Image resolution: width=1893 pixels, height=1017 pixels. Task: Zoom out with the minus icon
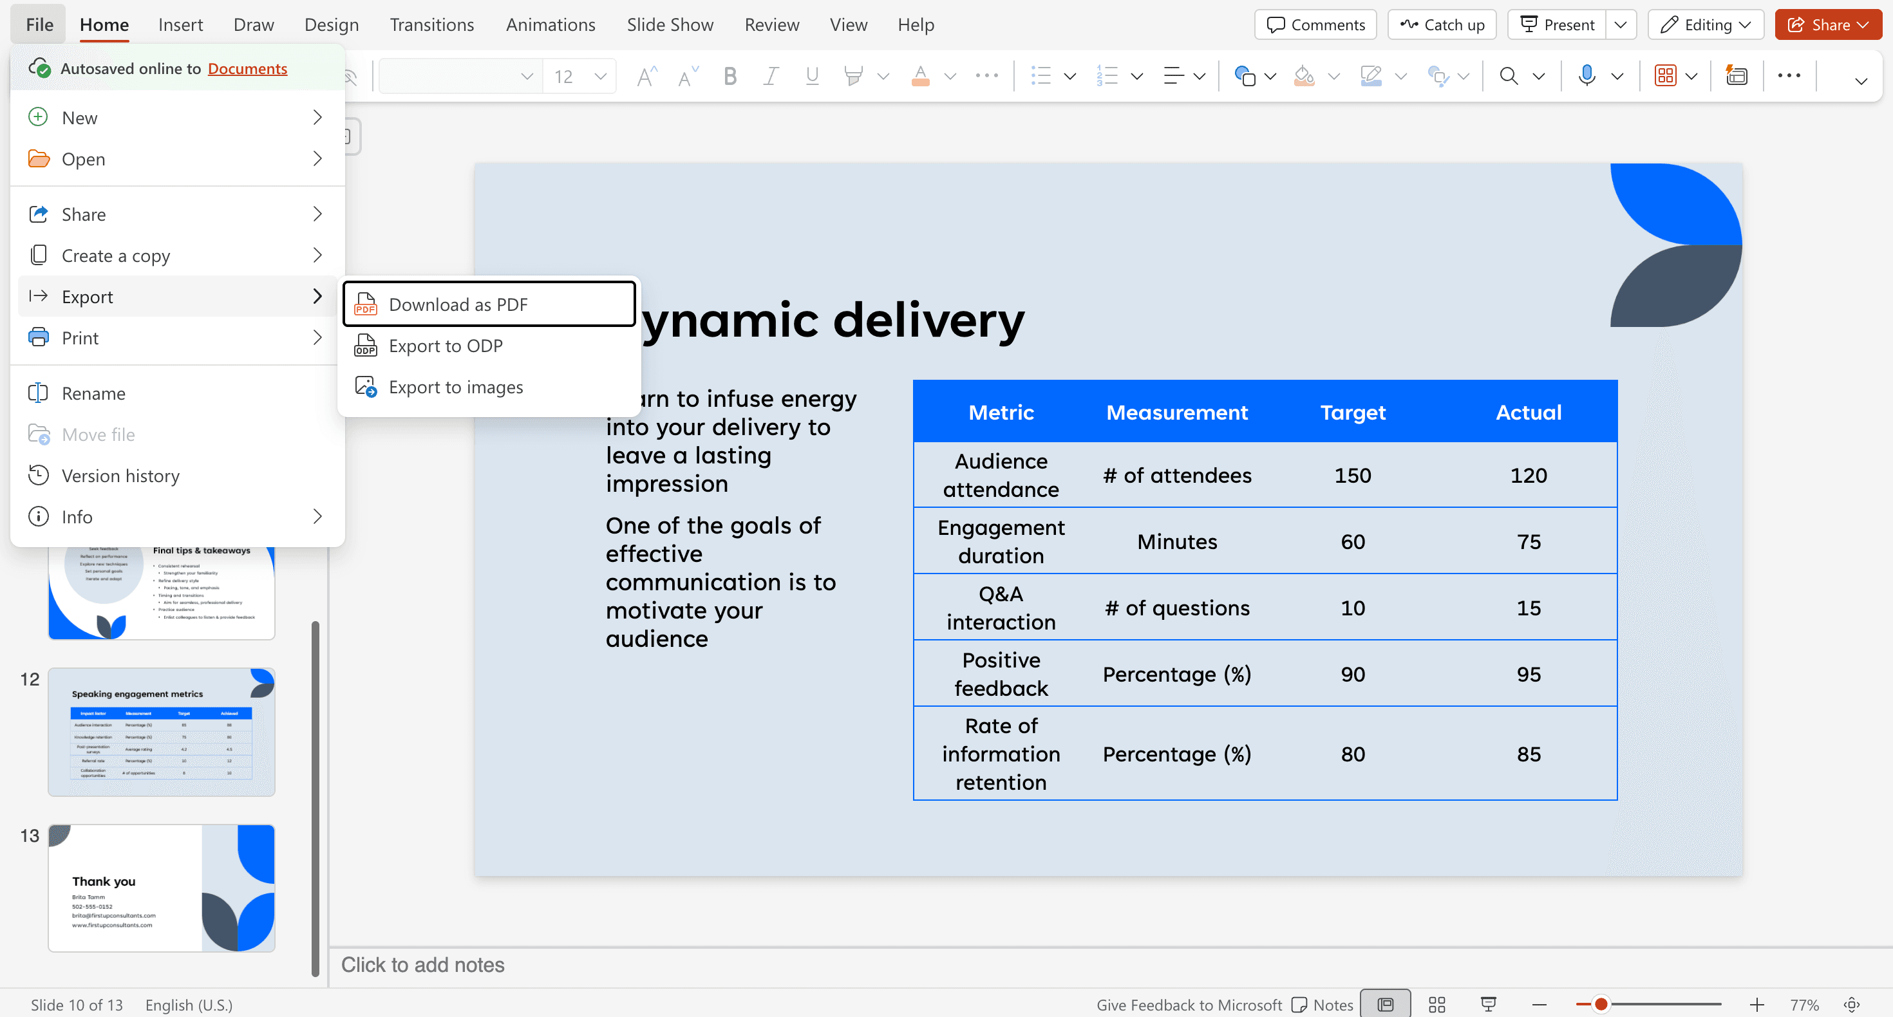(1540, 1005)
